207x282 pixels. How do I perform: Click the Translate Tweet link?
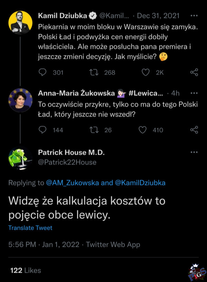[30, 228]
